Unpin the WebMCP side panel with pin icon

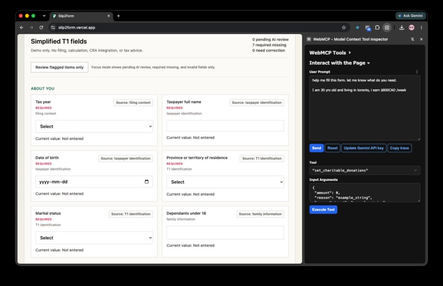[x=412, y=39]
